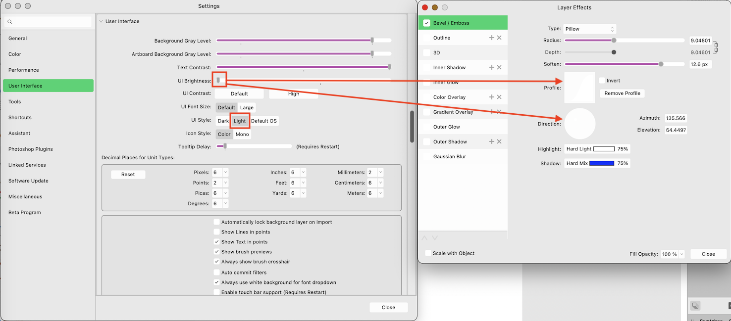Click the X icon next to Outer Shadow
This screenshot has height=321, width=731.
tap(499, 141)
